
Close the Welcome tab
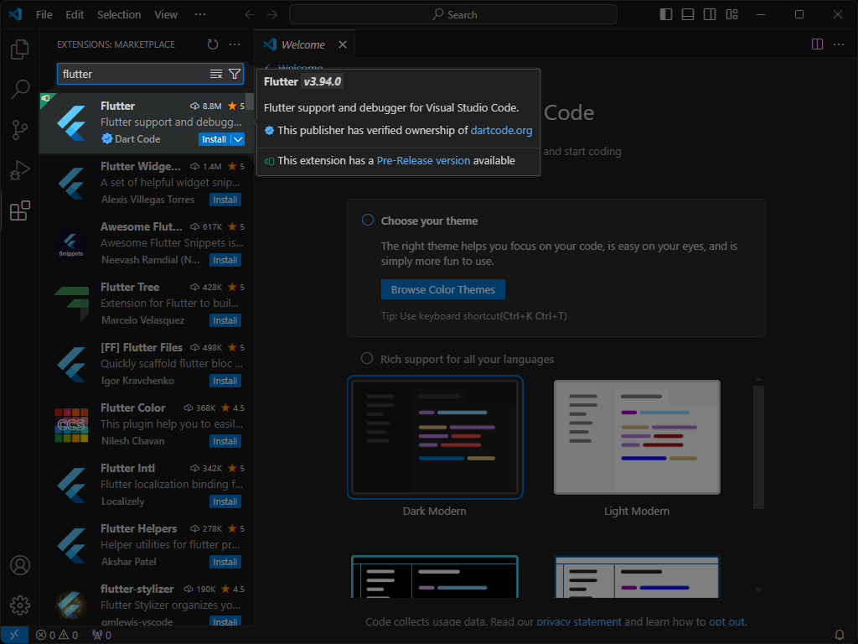click(343, 44)
